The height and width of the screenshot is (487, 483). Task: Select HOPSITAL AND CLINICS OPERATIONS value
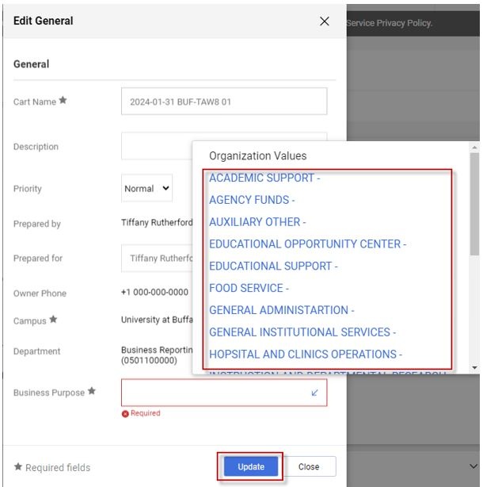click(x=305, y=355)
